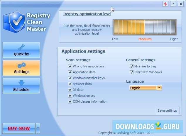Click the General settings heading text

coord(141,60)
